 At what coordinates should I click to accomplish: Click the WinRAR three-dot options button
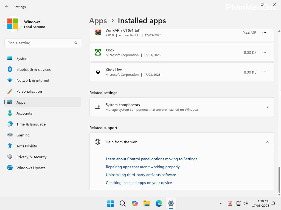point(264,33)
